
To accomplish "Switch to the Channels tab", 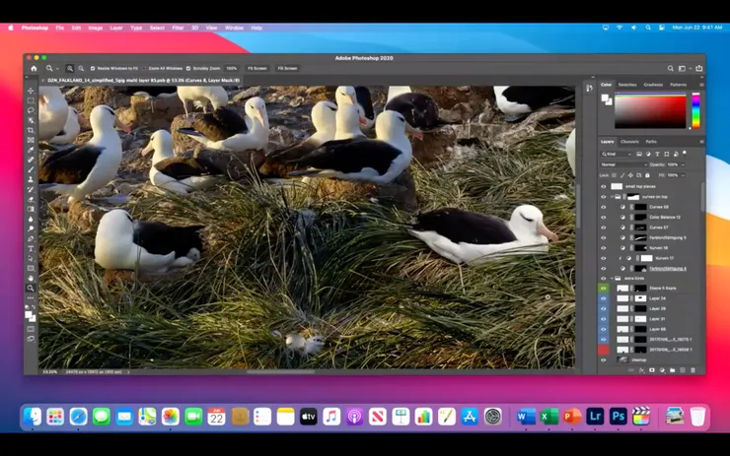I will point(629,141).
